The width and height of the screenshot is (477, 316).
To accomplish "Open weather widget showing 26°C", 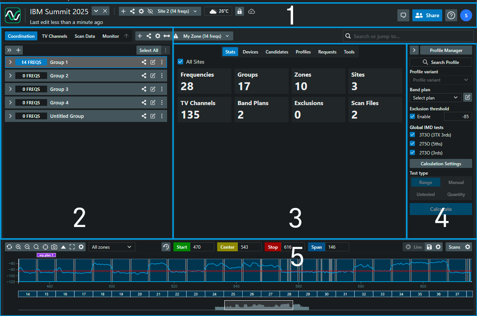I will [x=218, y=11].
